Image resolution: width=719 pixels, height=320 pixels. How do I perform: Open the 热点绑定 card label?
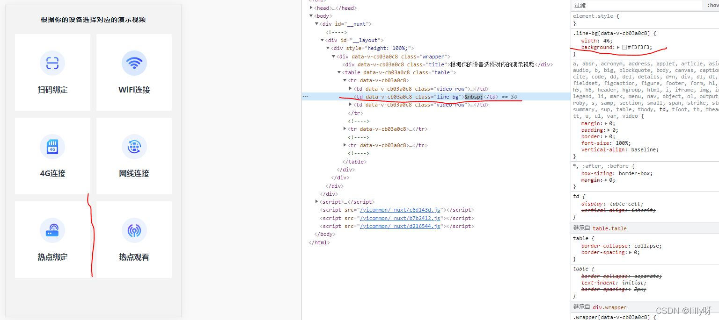52,257
